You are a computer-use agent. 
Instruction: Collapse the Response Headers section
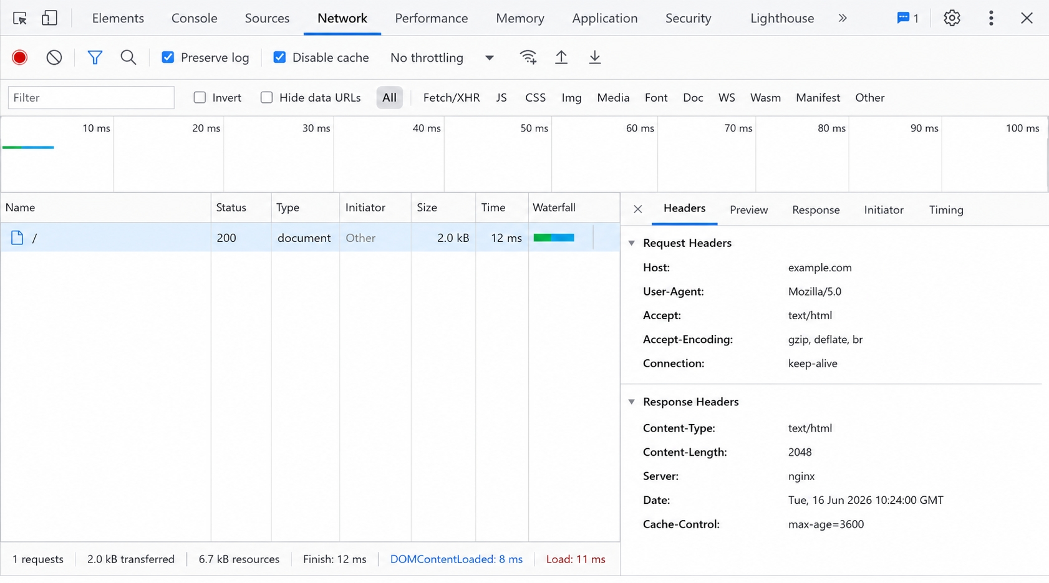pos(632,402)
